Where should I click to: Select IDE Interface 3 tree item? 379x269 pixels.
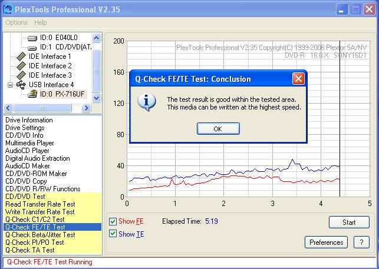tap(50, 75)
